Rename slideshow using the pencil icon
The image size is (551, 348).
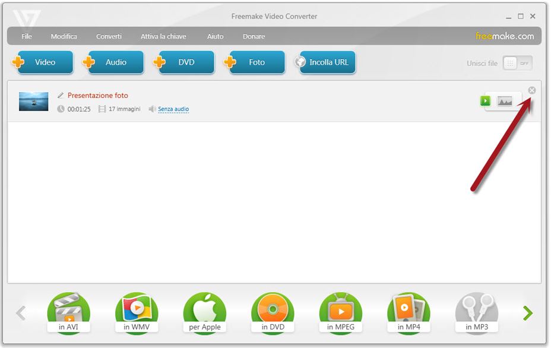click(61, 95)
